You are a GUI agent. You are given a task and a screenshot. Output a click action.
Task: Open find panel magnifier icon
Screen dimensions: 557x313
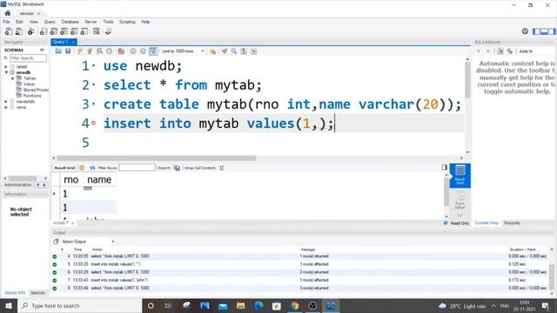point(234,51)
